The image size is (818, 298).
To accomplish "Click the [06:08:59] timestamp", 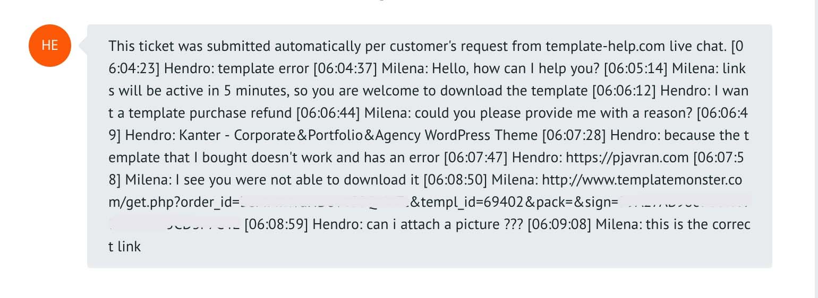I will click(276, 224).
